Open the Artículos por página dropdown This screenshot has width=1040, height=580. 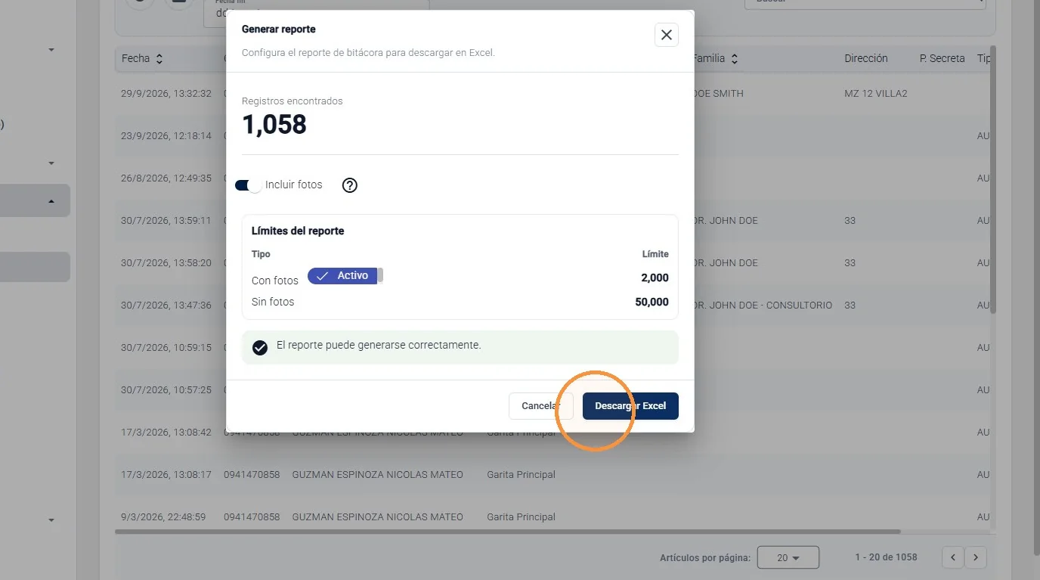pyautogui.click(x=788, y=557)
